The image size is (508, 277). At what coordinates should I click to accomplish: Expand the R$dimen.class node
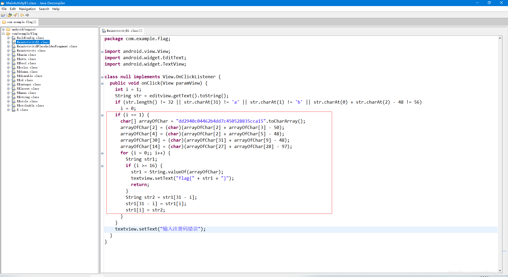tap(8, 72)
